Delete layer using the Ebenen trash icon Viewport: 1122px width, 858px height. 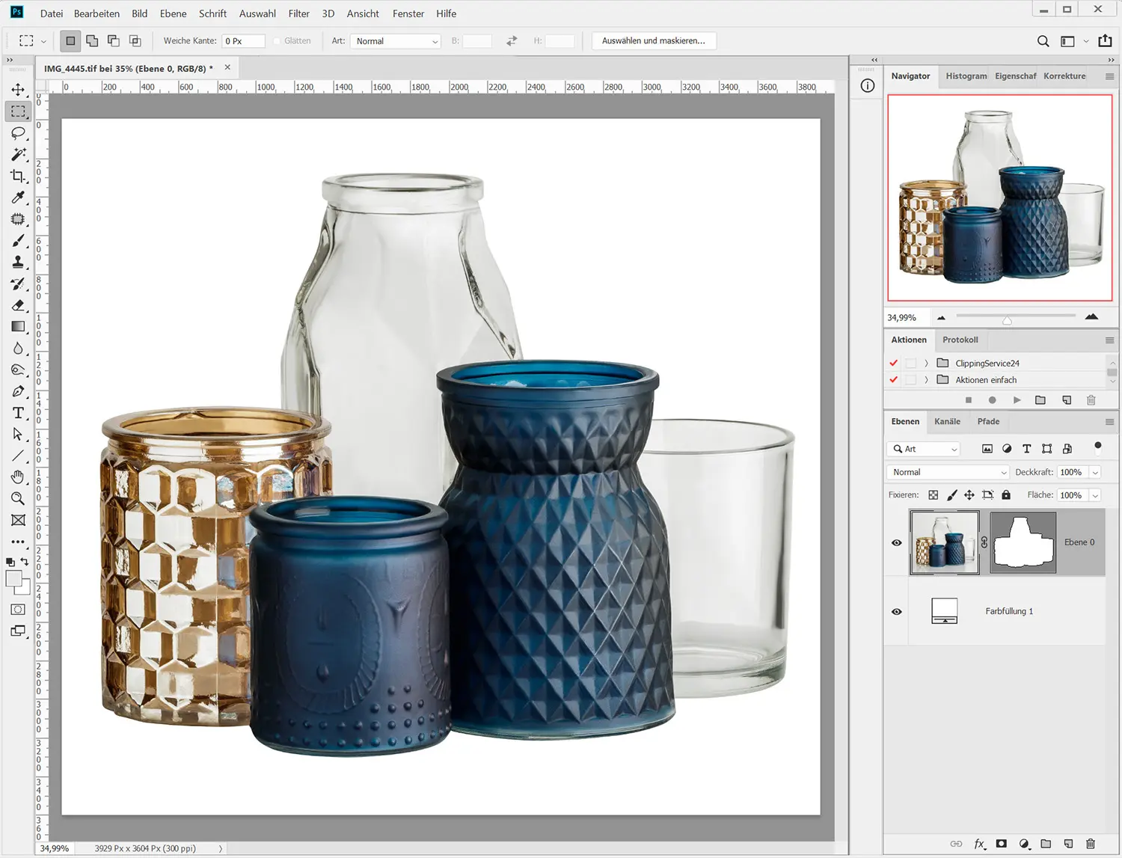click(x=1091, y=844)
